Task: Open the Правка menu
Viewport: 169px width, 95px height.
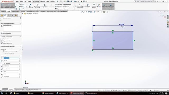Action: pos(21,1)
